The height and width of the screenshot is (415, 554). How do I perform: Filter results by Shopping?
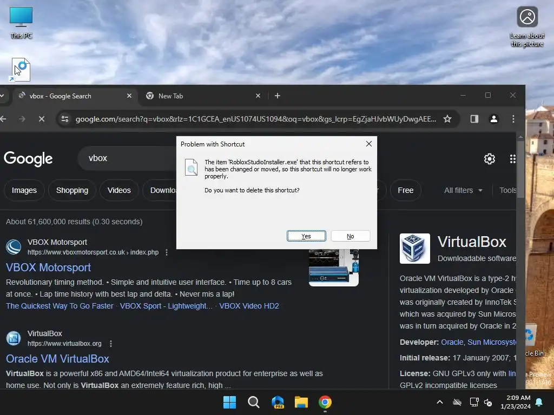(x=72, y=190)
